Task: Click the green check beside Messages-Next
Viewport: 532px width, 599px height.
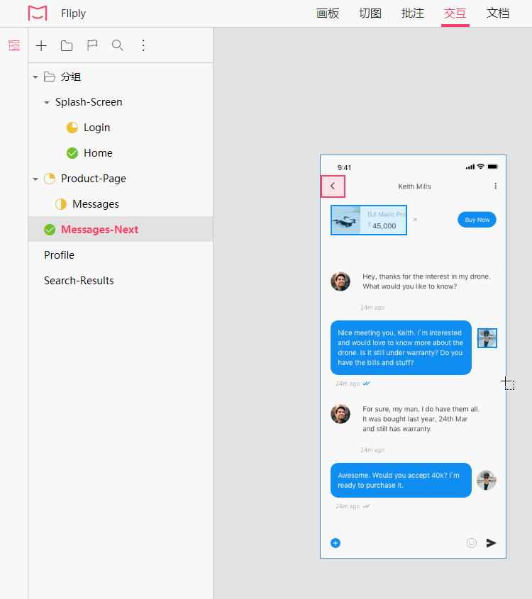Action: (x=50, y=230)
